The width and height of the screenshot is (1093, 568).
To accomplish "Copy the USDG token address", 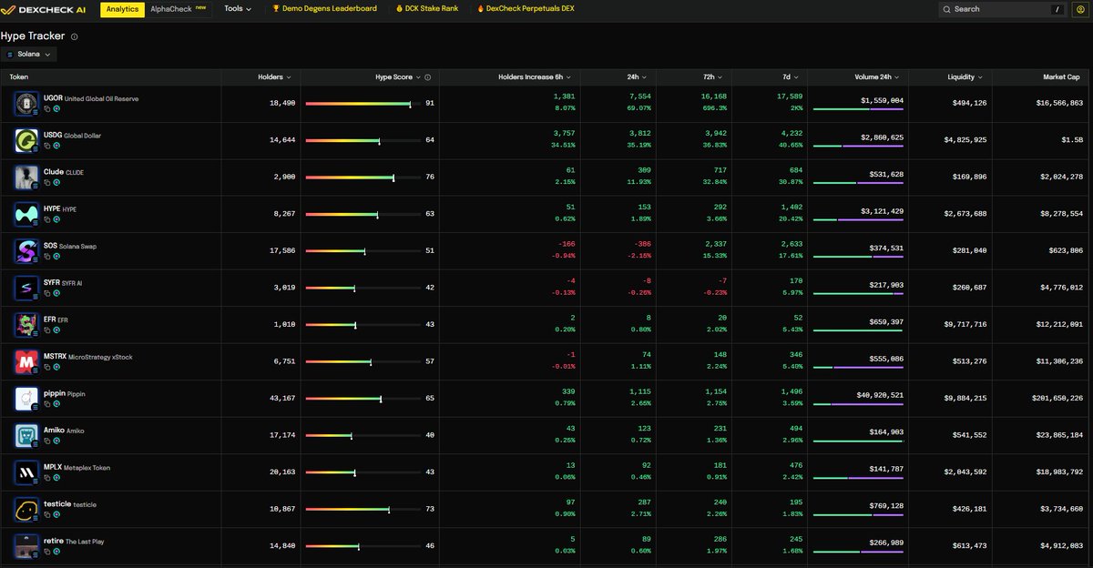I will pyautogui.click(x=47, y=144).
